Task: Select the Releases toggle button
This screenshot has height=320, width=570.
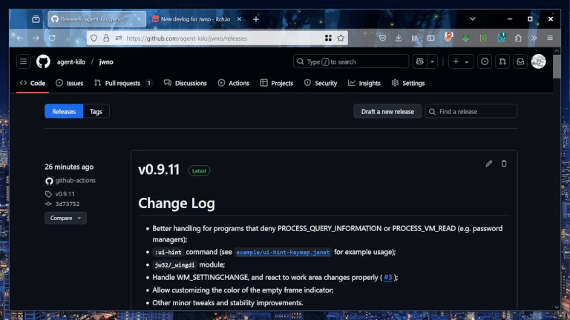Action: [64, 111]
